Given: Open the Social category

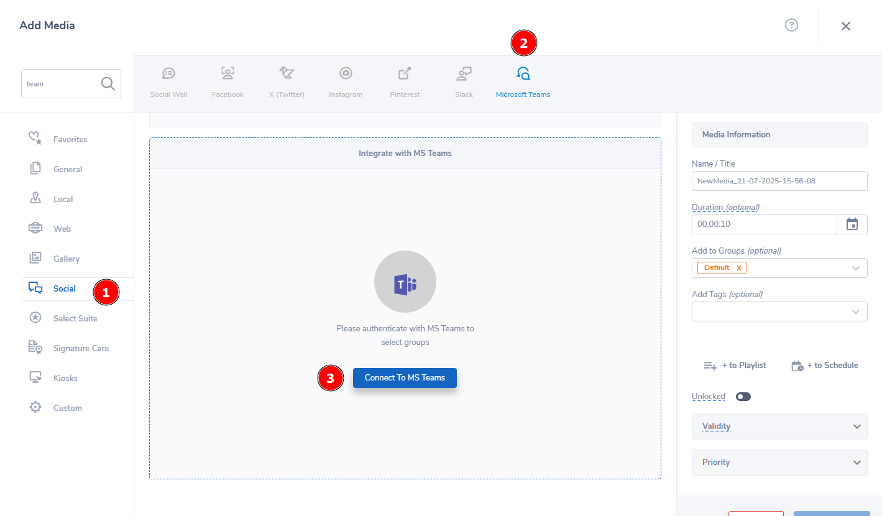Looking at the screenshot, I should (65, 288).
